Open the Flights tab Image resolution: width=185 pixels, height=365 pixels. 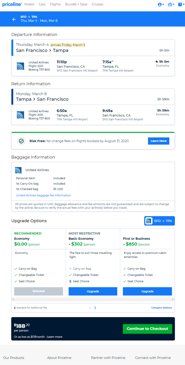coord(55,4)
